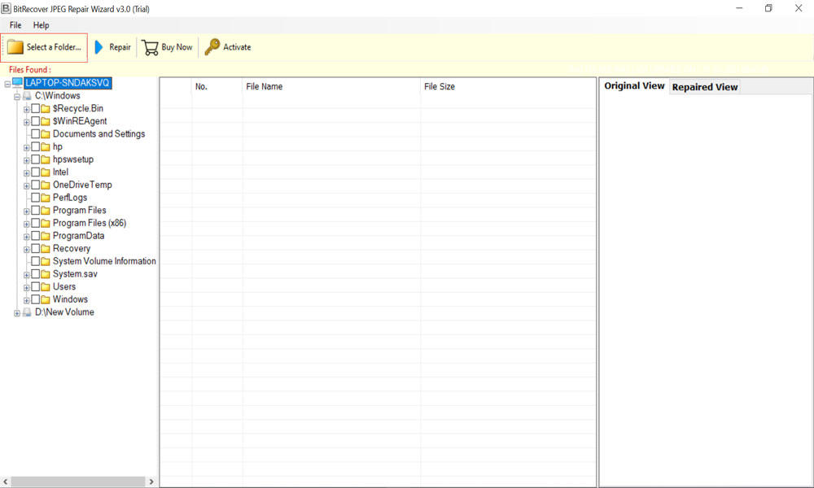The width and height of the screenshot is (814, 488).
Task: Click the Activate button label
Action: 237,47
